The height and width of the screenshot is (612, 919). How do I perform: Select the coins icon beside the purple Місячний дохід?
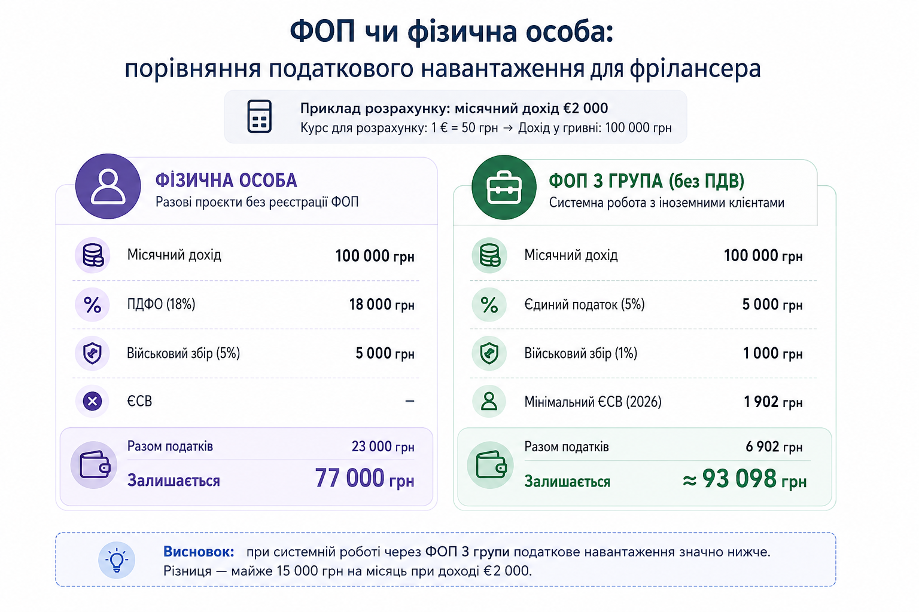click(x=93, y=255)
